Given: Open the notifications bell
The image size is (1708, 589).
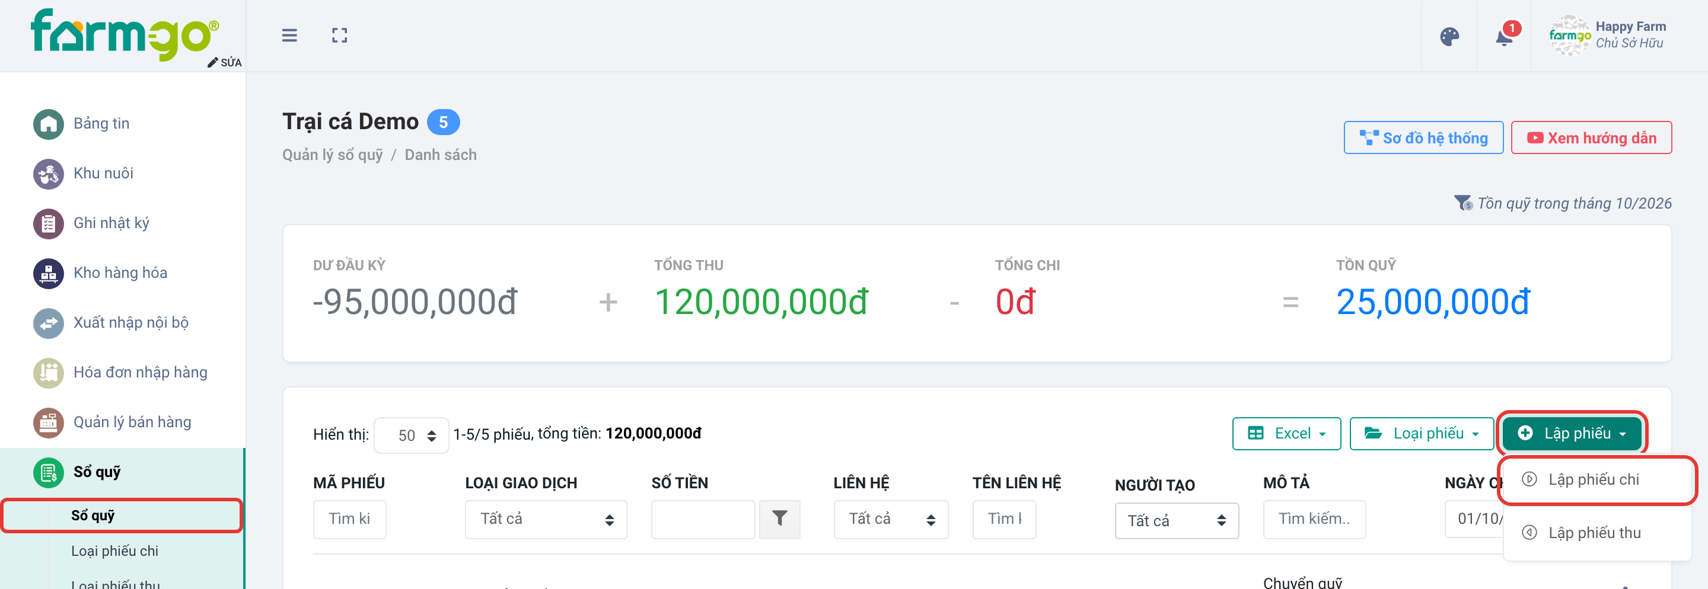Looking at the screenshot, I should (1505, 36).
